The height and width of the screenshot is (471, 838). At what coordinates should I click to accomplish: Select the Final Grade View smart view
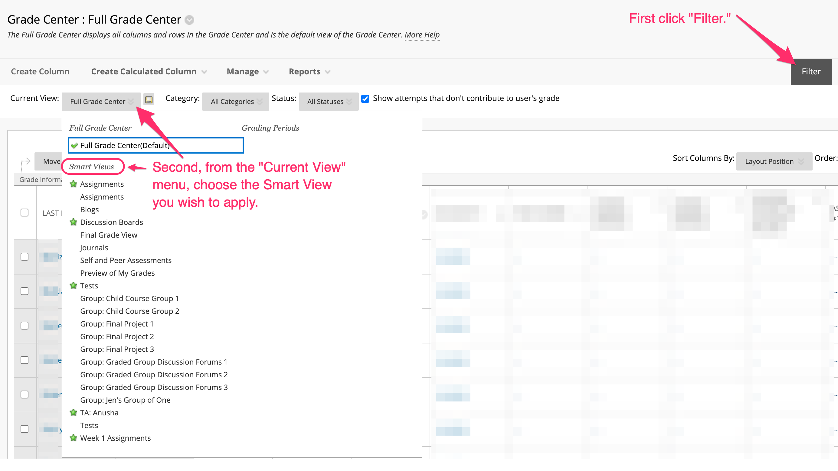click(x=109, y=235)
